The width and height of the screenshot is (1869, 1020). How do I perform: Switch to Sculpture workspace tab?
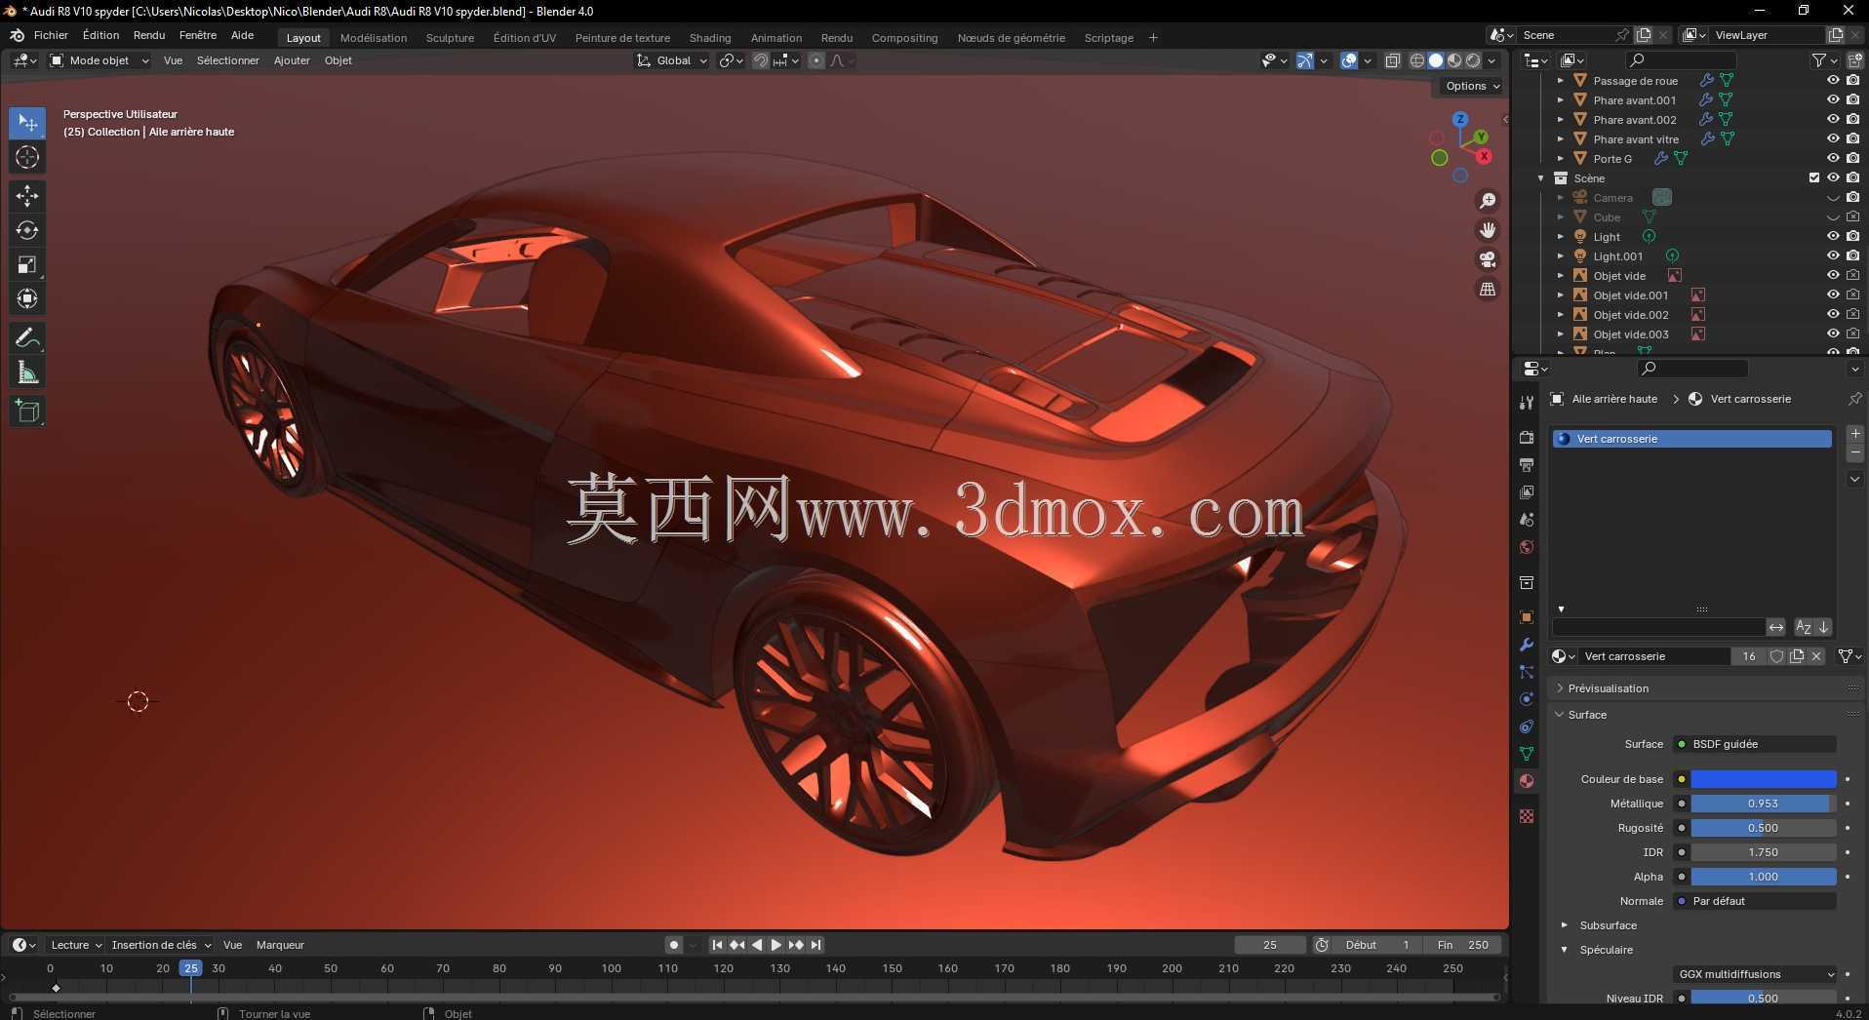coord(450,38)
